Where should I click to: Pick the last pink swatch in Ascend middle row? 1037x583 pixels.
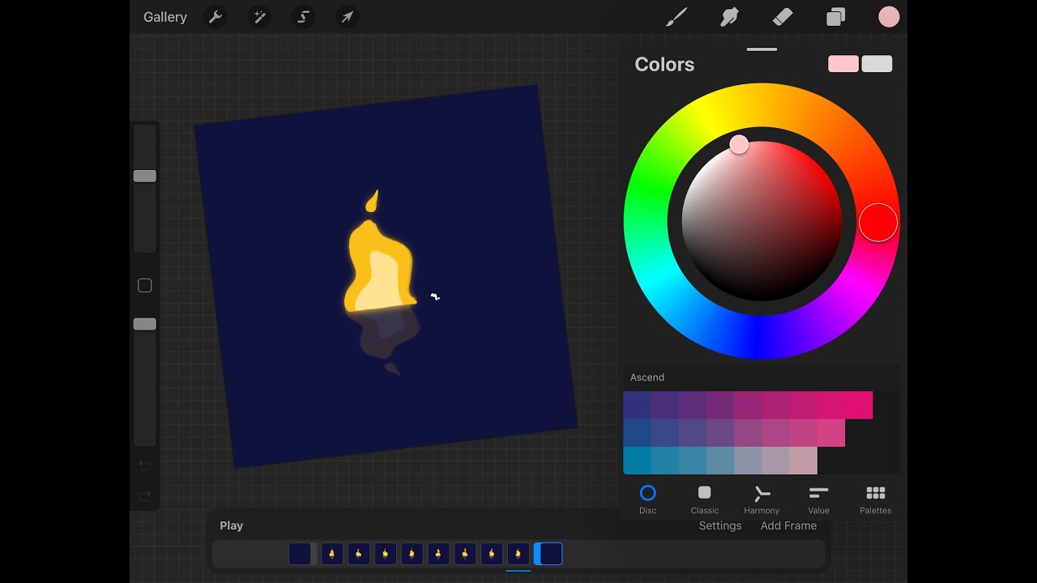pyautogui.click(x=831, y=433)
